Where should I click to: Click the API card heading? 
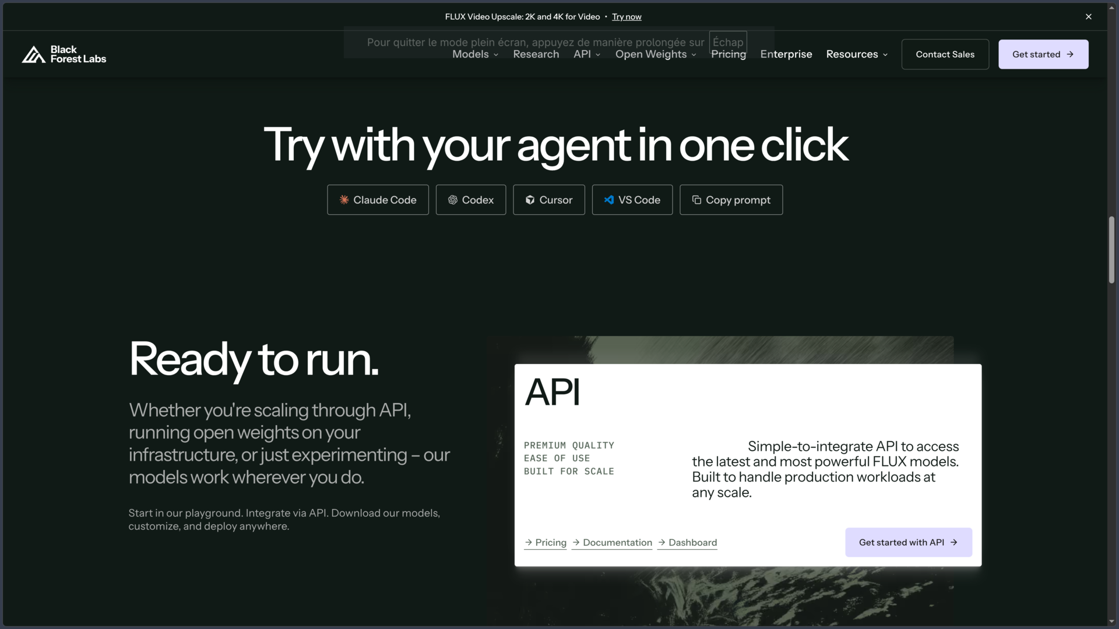click(552, 392)
